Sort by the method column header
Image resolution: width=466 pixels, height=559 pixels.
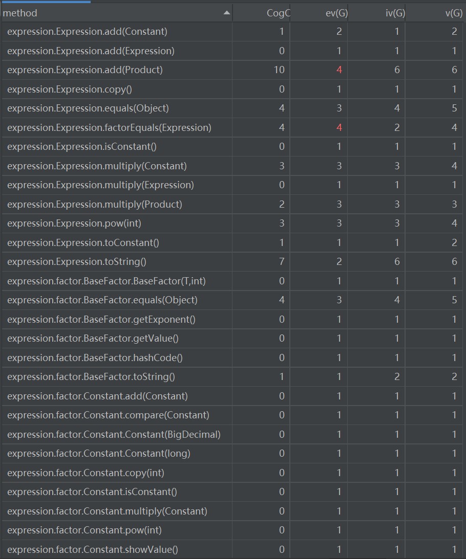[x=102, y=13]
